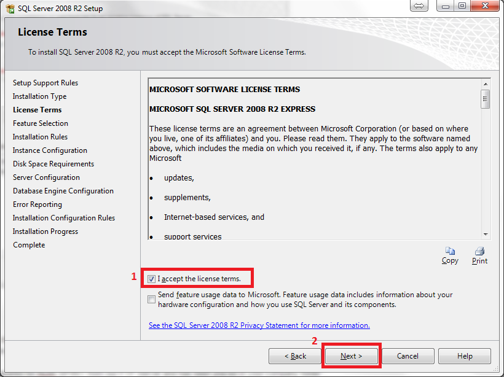
Task: Toggle the 'I accept the license terms' checkbox
Action: pyautogui.click(x=151, y=279)
